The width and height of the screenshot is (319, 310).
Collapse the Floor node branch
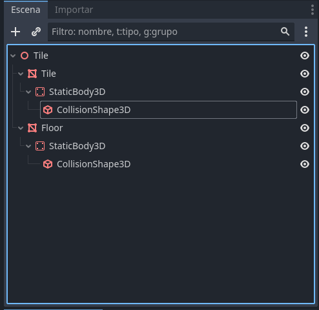click(x=21, y=128)
